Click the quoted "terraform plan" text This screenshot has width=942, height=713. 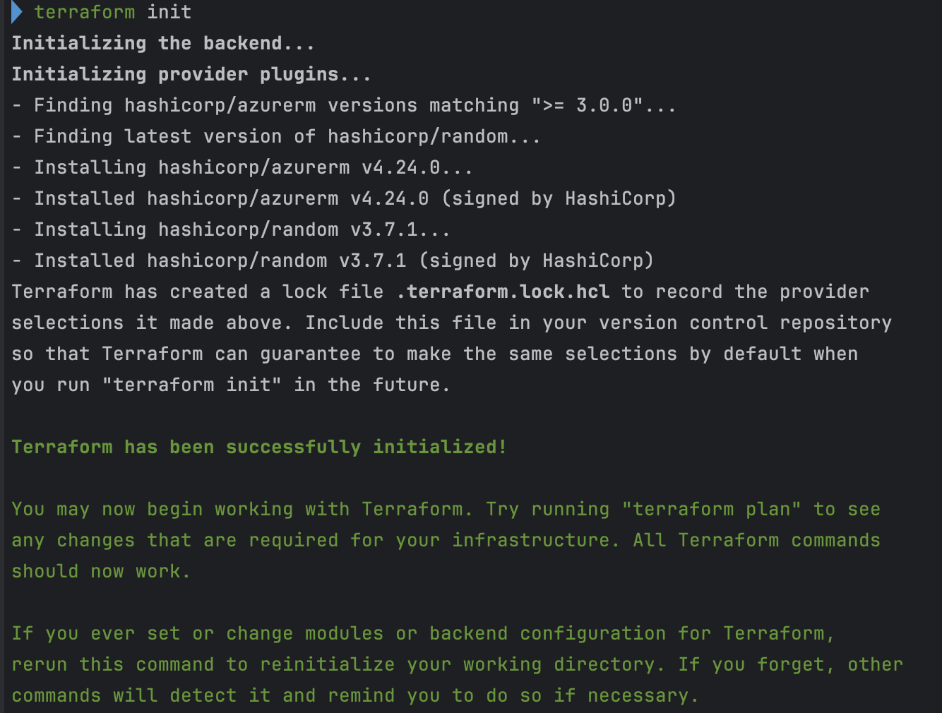(x=711, y=509)
